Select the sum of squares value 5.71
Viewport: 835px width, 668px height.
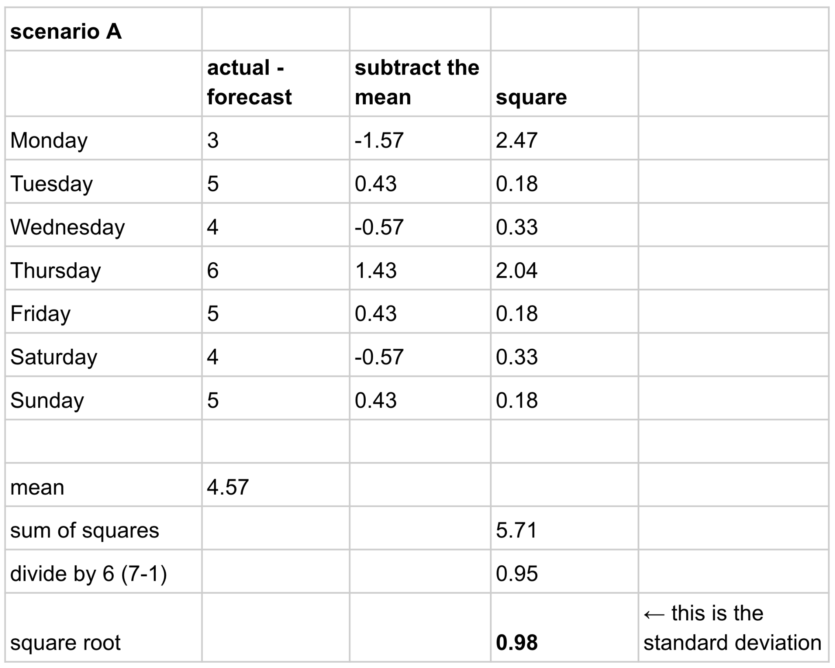pyautogui.click(x=516, y=530)
